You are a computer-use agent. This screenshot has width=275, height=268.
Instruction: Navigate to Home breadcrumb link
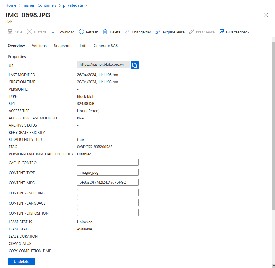click(11, 5)
